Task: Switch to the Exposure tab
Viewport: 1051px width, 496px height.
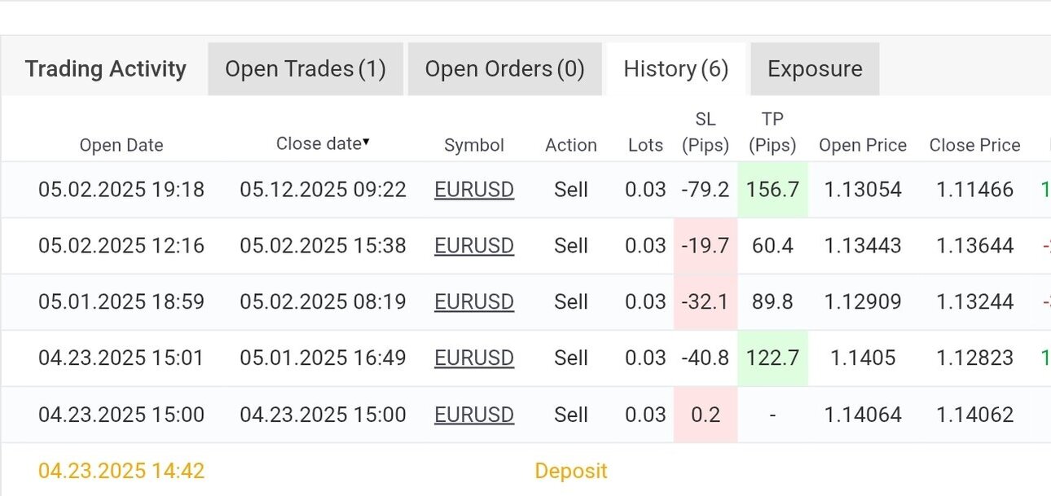Action: 815,69
